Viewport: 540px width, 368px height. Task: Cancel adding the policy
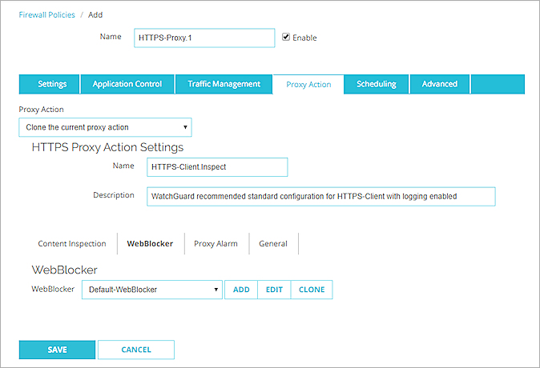tap(136, 350)
